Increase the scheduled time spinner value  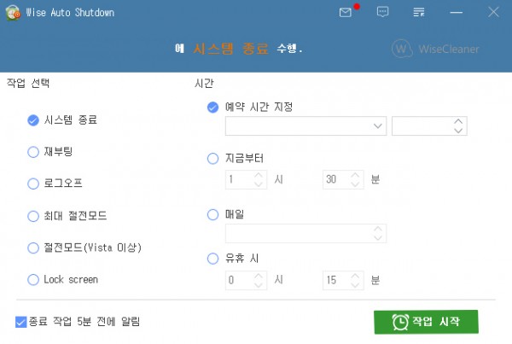[458, 121]
